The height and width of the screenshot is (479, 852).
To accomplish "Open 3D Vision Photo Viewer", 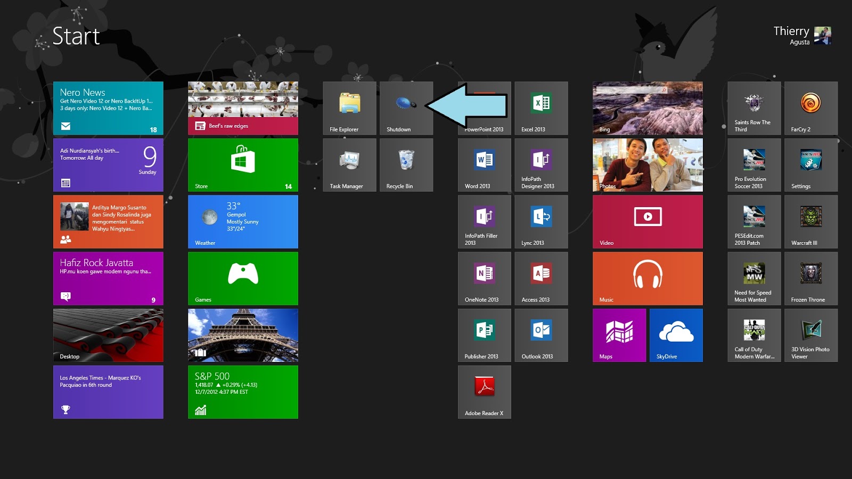I will tap(811, 335).
